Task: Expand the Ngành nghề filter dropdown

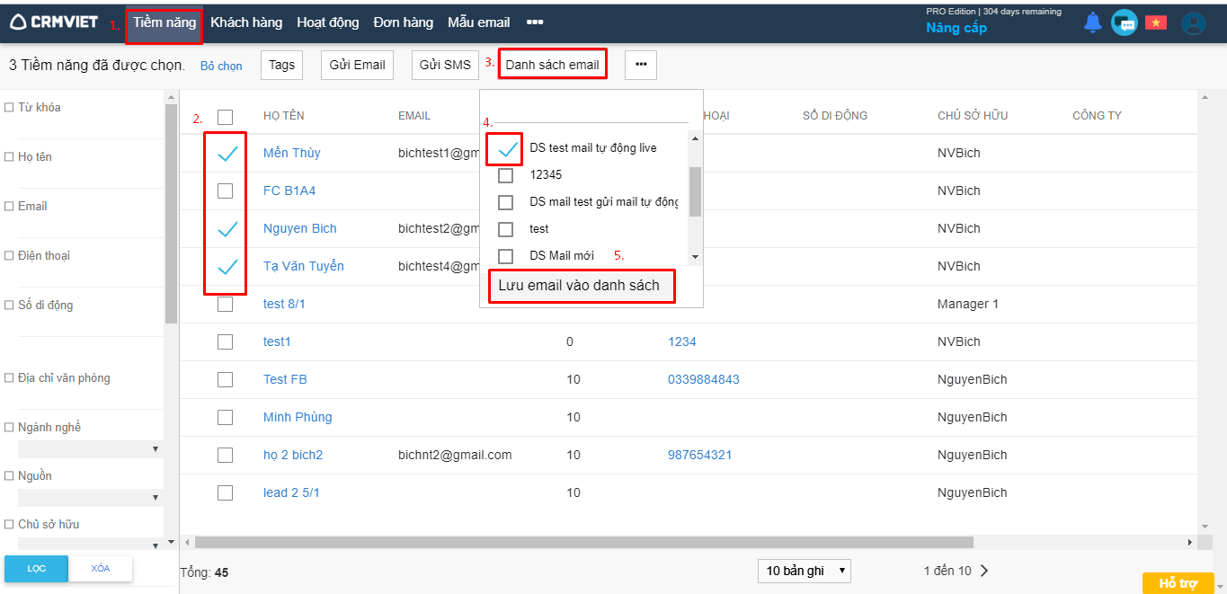Action: click(90, 448)
